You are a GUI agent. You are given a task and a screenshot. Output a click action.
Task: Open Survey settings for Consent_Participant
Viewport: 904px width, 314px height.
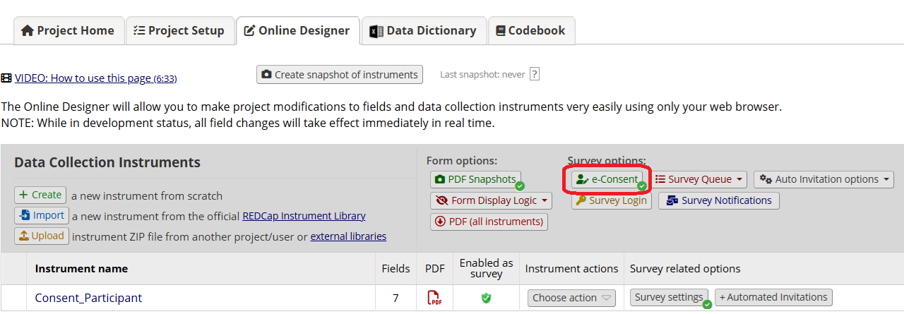(x=669, y=297)
